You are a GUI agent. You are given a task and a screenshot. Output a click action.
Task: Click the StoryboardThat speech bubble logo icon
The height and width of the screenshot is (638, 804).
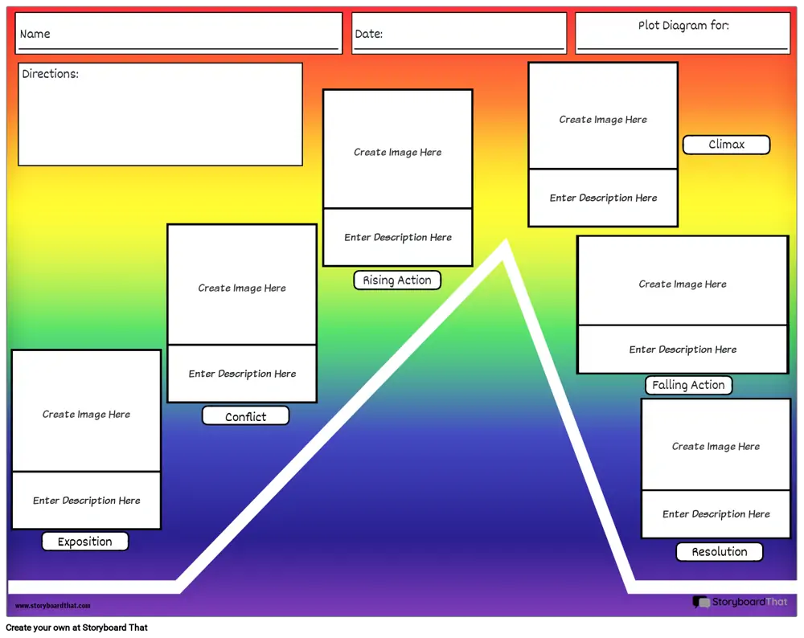click(x=701, y=602)
